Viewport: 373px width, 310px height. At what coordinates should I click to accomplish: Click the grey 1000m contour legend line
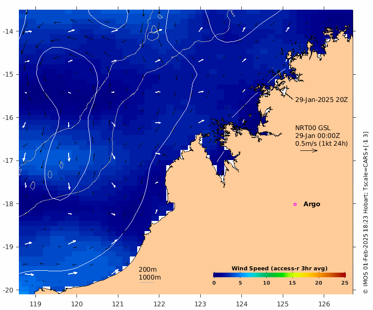tap(146, 283)
